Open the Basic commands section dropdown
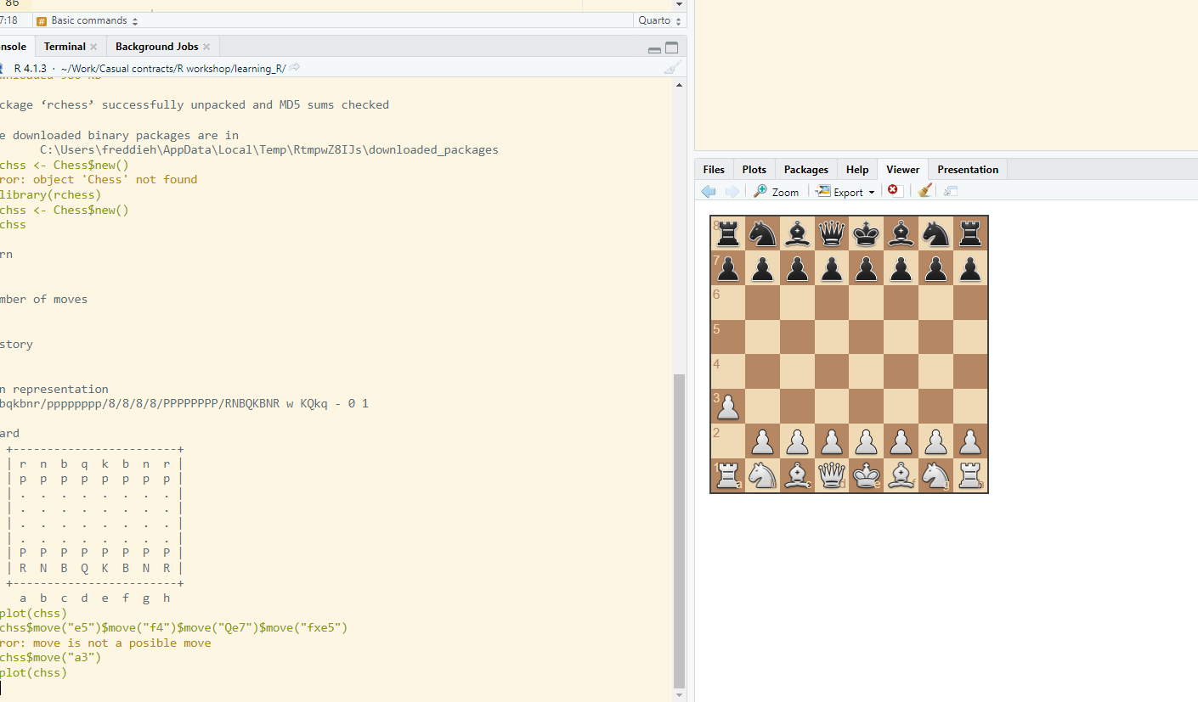The width and height of the screenshot is (1198, 702). pos(89,20)
